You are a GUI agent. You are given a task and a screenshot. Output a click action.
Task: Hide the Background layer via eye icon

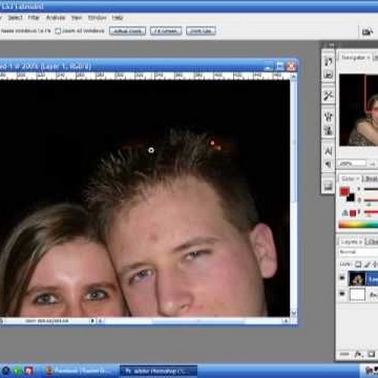pos(342,294)
